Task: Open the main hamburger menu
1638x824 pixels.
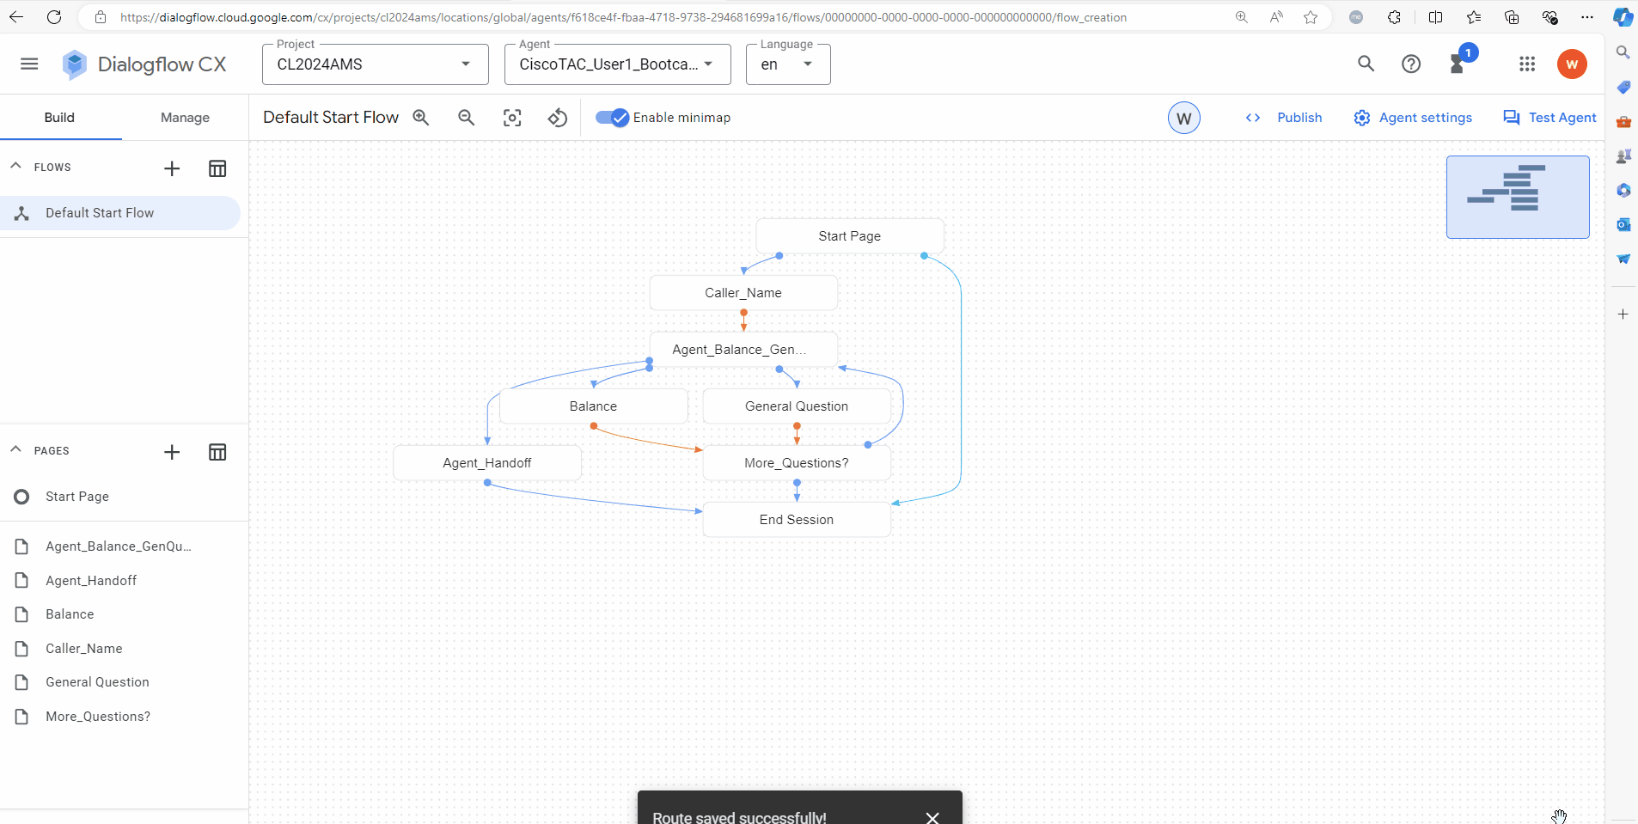Action: pos(29,64)
